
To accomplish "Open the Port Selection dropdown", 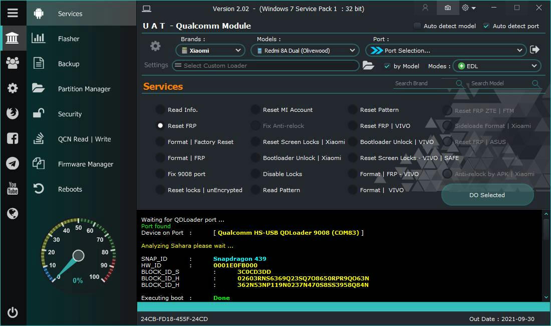I will click(446, 50).
